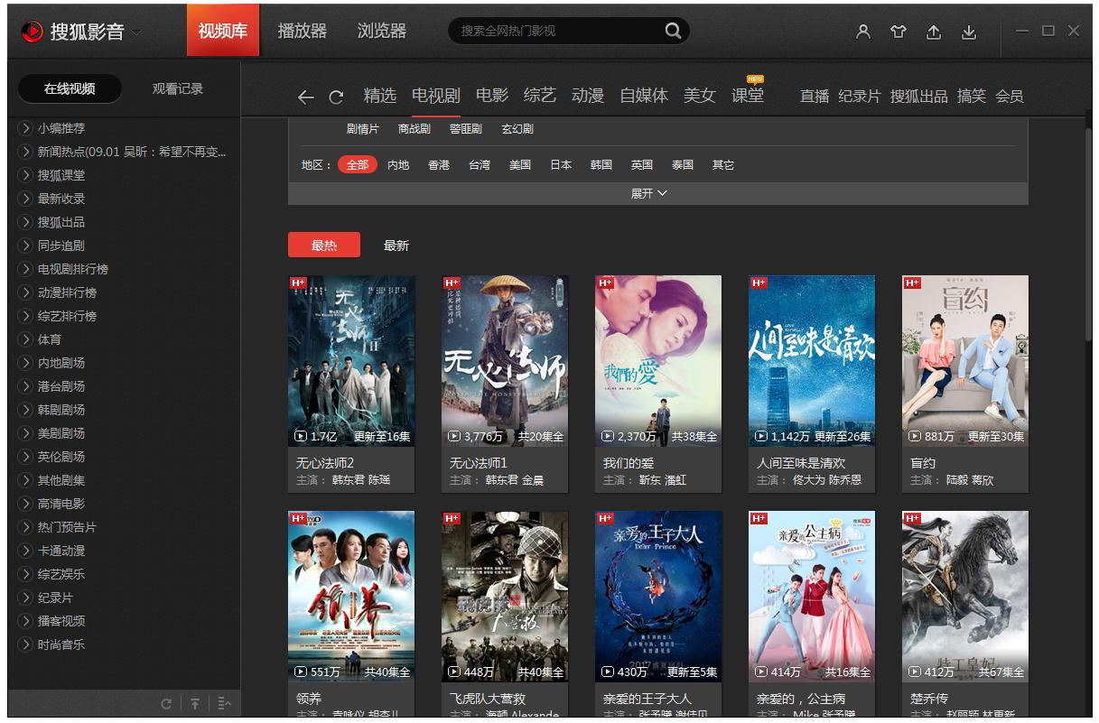The height and width of the screenshot is (723, 1099).
Task: Select 泰国 region filter
Action: tap(683, 165)
